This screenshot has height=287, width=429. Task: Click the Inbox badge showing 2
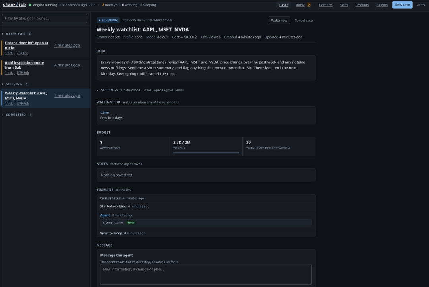click(309, 5)
